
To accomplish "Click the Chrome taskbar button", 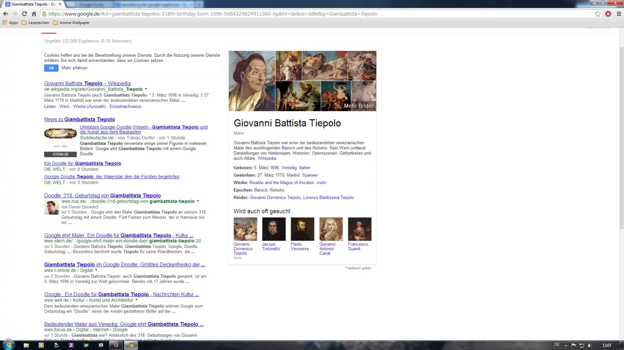I will [131, 345].
